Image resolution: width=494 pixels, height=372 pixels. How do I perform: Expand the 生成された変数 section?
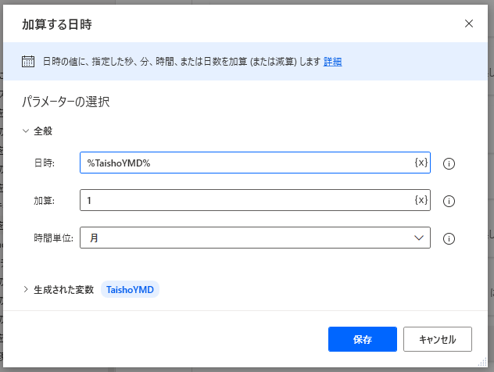pyautogui.click(x=26, y=289)
